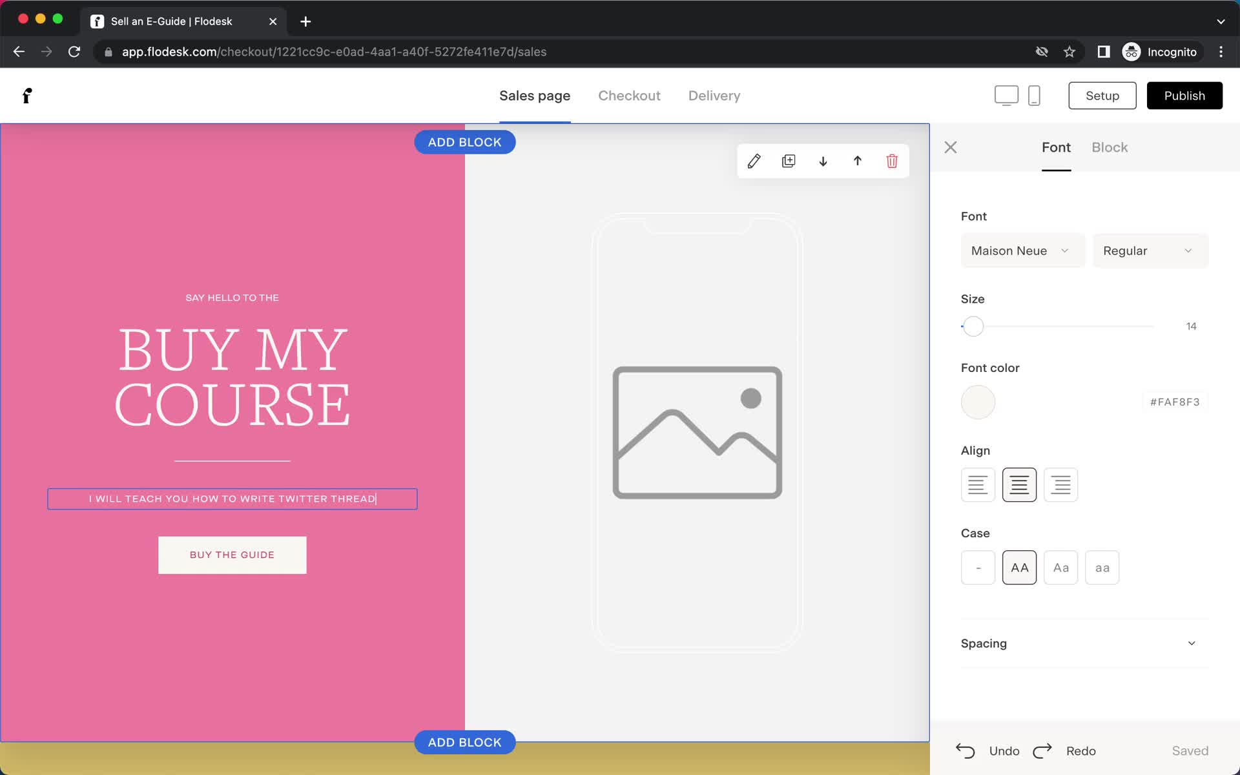Duplicate the selected block
Viewport: 1240px width, 775px height.
(789, 161)
